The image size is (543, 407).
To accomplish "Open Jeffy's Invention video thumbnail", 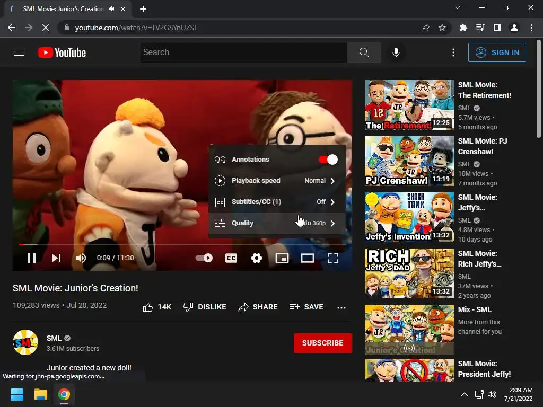I will (x=409, y=217).
